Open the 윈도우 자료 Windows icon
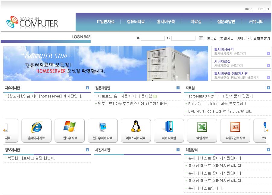 click(x=70, y=131)
